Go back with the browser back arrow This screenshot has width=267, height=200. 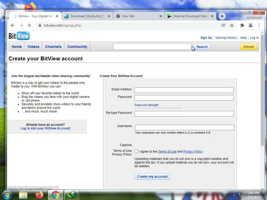click(13, 25)
